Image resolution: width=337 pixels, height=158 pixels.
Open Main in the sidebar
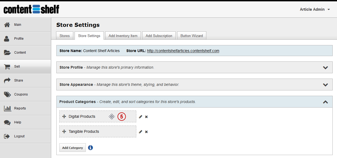[x=25, y=25]
